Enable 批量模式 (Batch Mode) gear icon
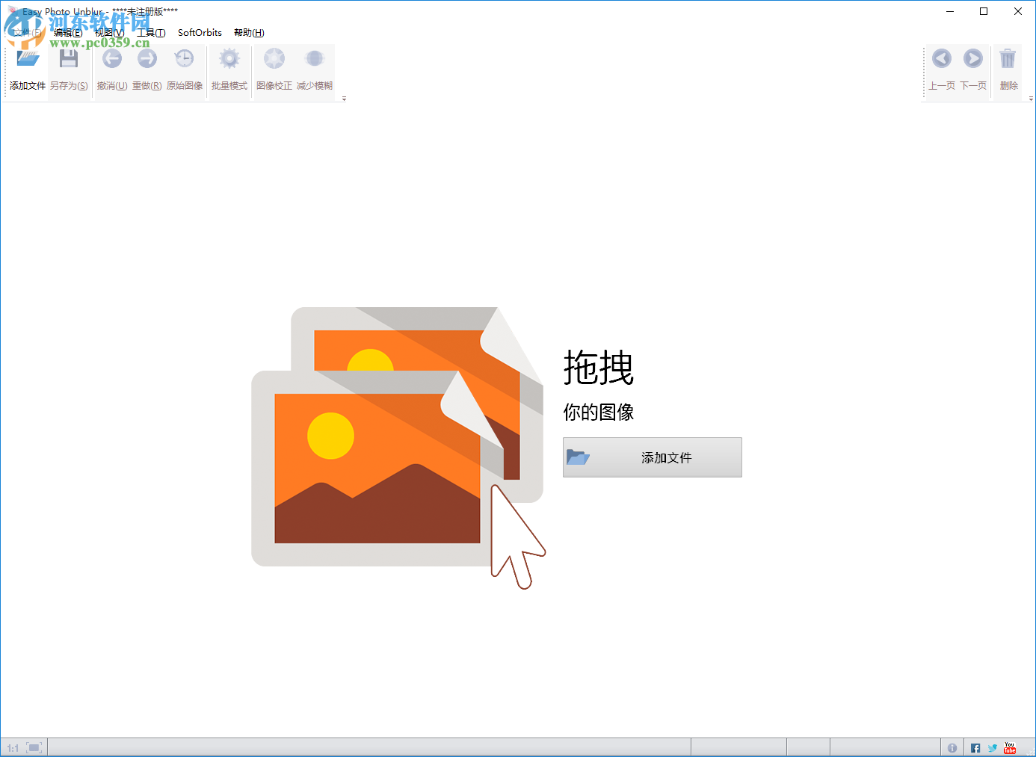1036x757 pixels. pos(229,58)
